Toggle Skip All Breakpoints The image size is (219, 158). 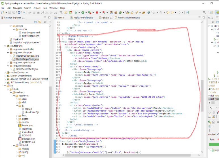click(24, 12)
